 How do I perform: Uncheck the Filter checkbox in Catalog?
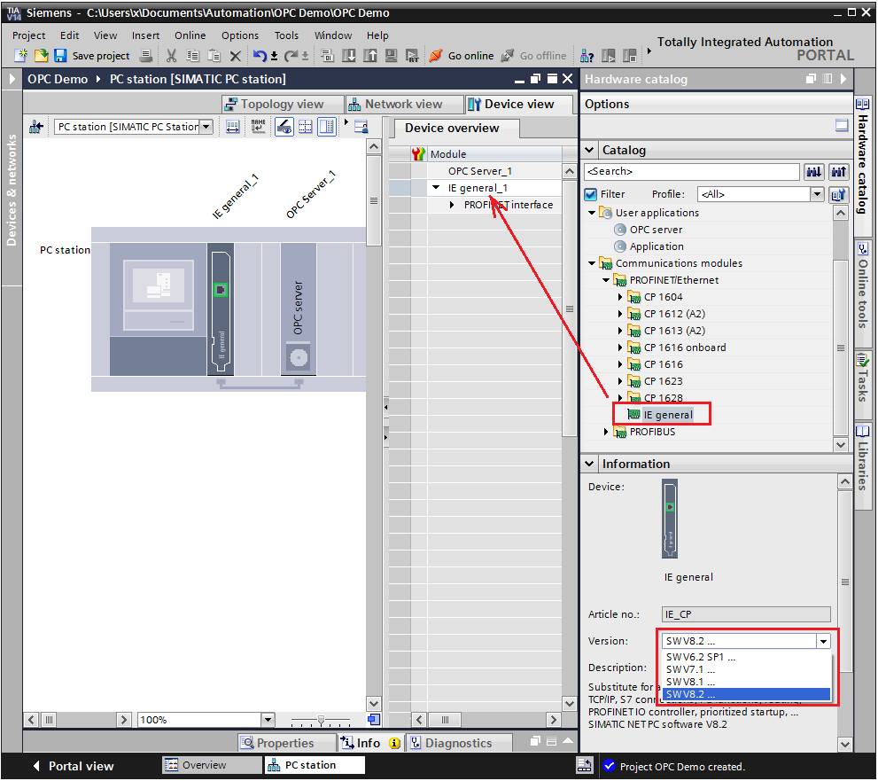[x=590, y=194]
